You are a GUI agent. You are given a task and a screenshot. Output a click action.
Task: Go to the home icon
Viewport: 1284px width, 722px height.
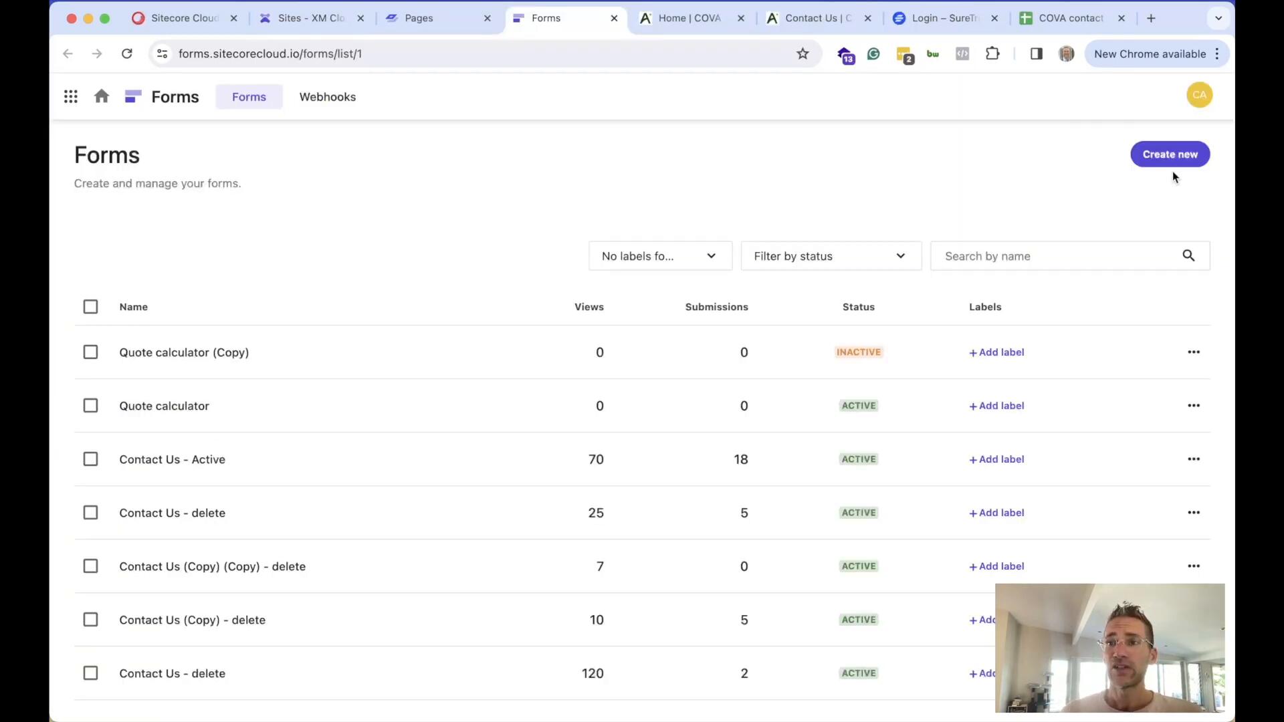(x=102, y=97)
